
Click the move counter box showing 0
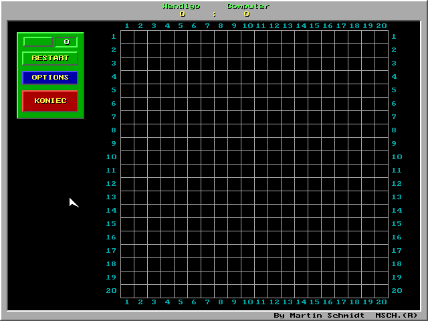pyautogui.click(x=66, y=41)
